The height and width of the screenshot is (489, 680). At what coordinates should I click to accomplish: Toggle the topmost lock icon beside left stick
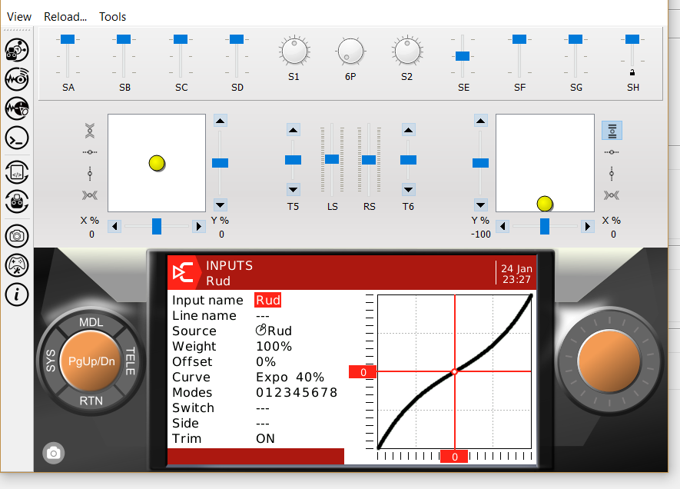click(91, 131)
